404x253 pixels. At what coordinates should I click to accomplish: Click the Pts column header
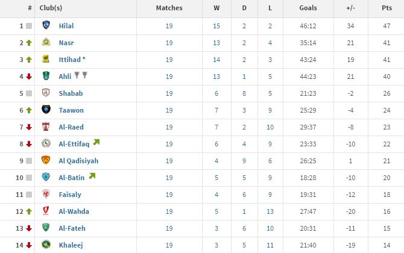(387, 8)
